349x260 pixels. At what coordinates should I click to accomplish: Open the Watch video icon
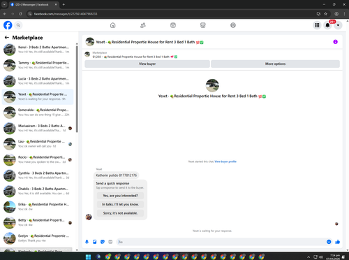pos(173,25)
